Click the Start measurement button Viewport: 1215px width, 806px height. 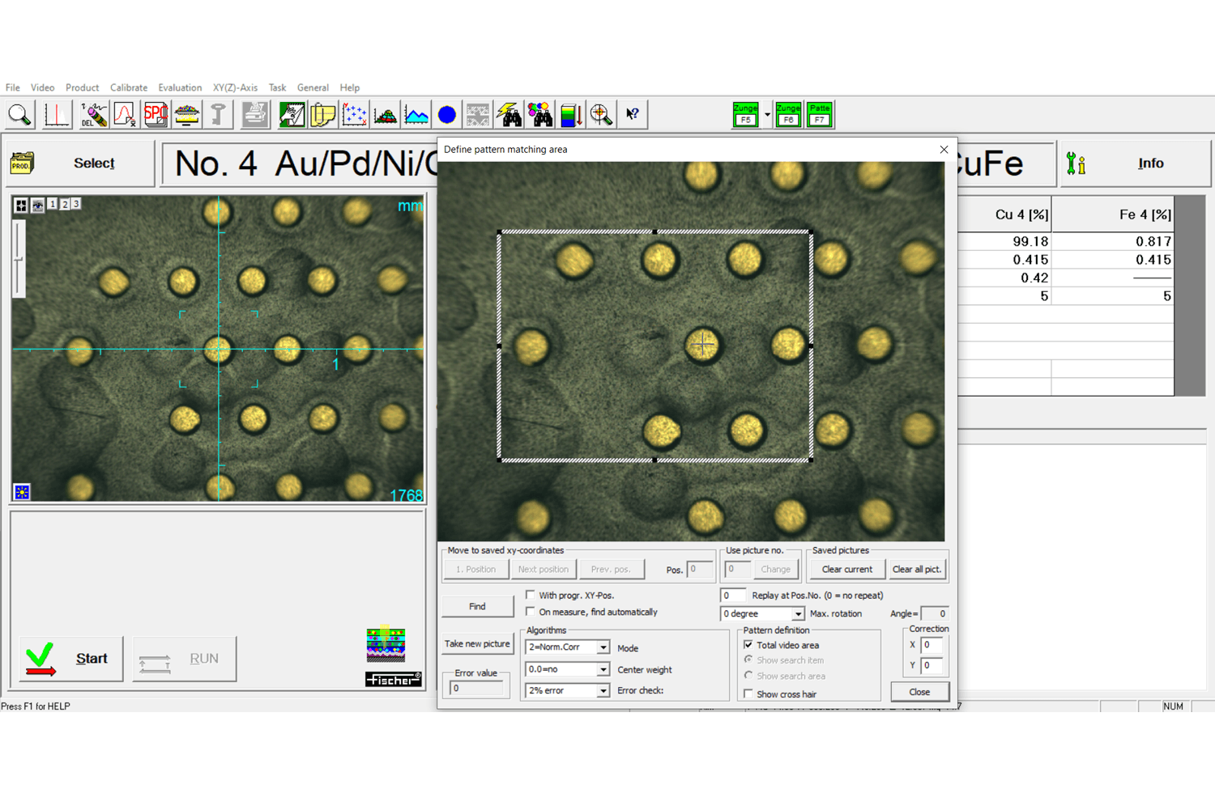(71, 659)
